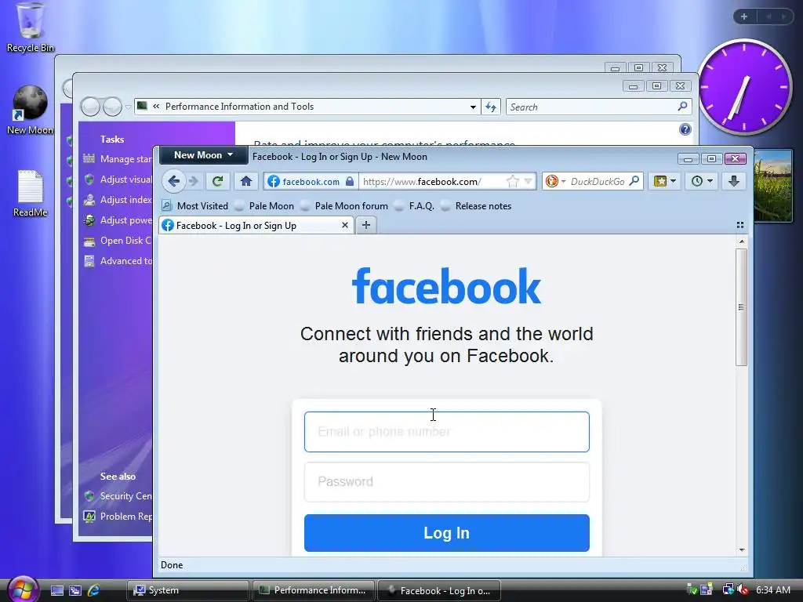803x602 pixels.
Task: Open the Release notes bookmark
Action: tap(476, 206)
